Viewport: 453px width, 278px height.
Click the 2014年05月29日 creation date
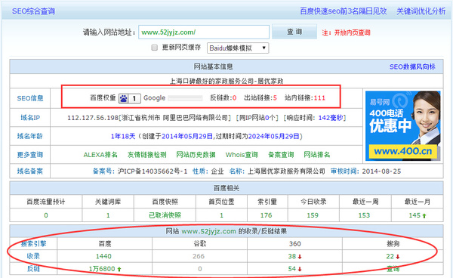click(187, 136)
